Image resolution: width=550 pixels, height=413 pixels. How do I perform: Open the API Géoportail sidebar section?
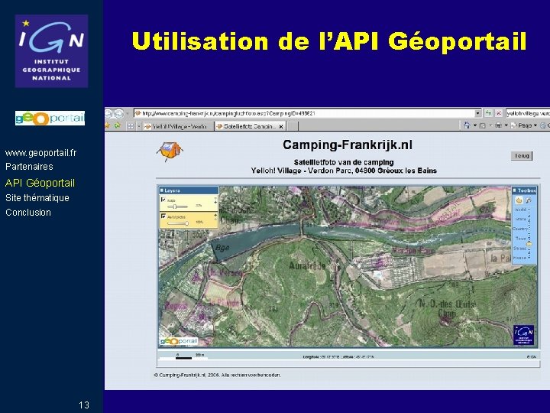pyautogui.click(x=40, y=183)
